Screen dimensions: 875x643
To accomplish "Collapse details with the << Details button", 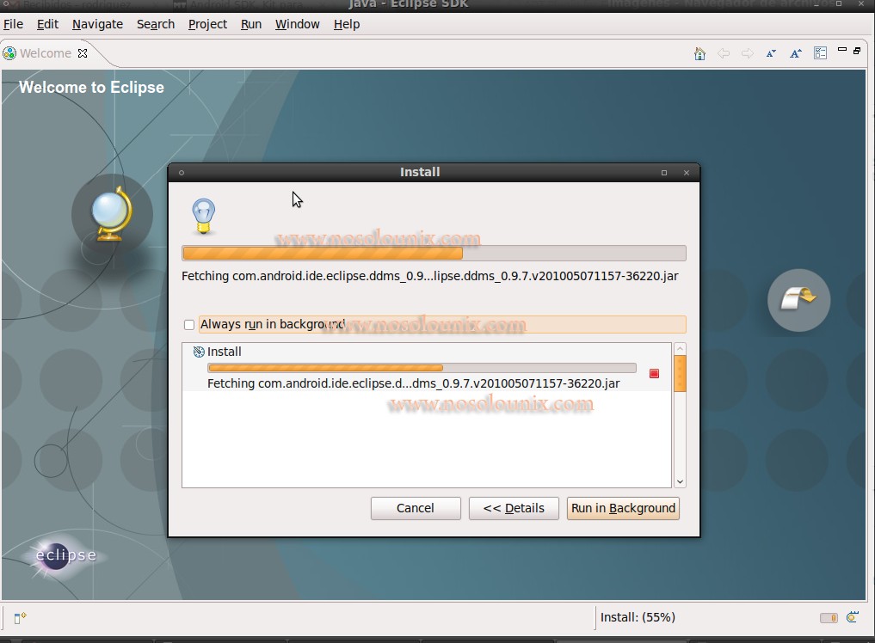I will point(514,508).
